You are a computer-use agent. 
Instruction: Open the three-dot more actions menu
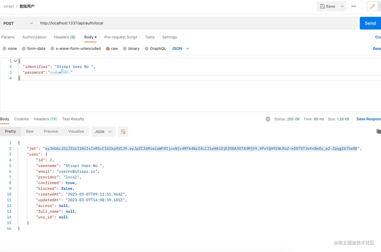[x=354, y=6]
